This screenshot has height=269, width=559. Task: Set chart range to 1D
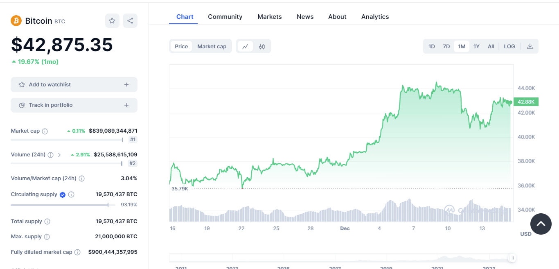coord(432,46)
